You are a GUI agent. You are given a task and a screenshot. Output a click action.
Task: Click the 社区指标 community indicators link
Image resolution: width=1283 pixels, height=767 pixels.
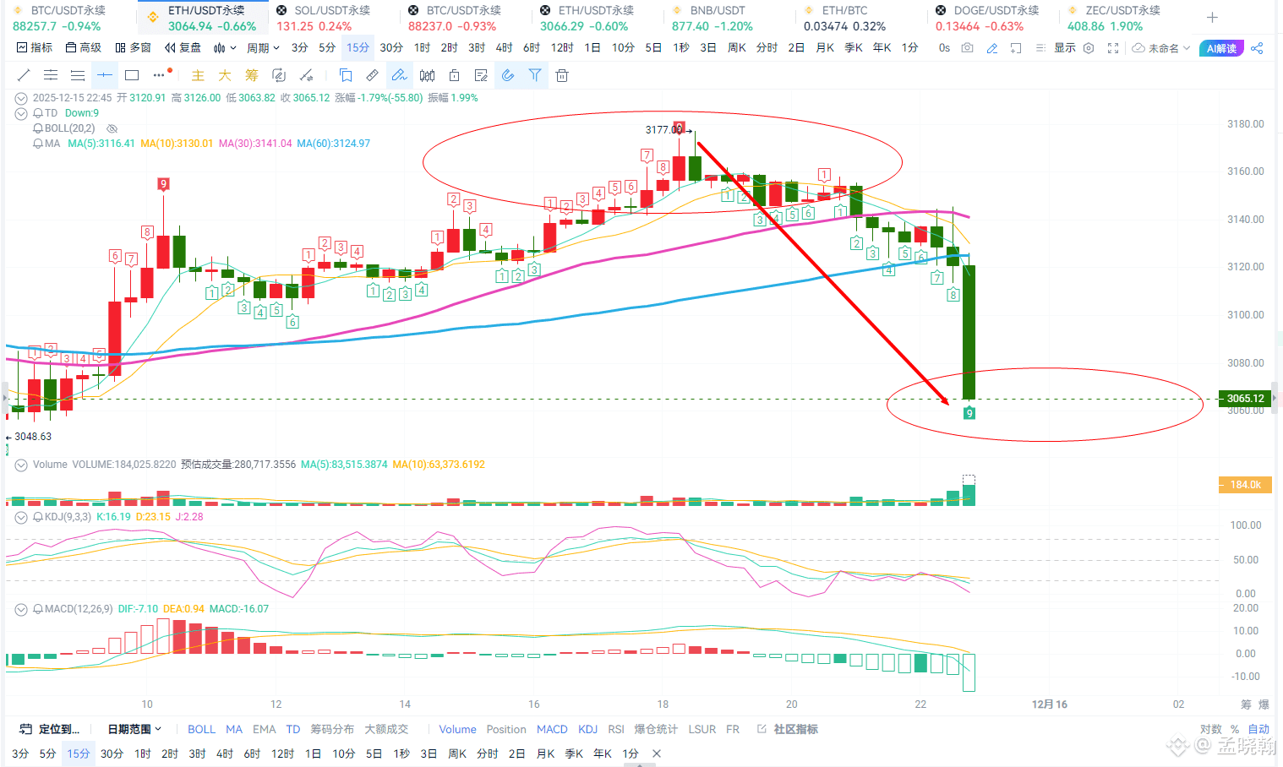click(788, 729)
